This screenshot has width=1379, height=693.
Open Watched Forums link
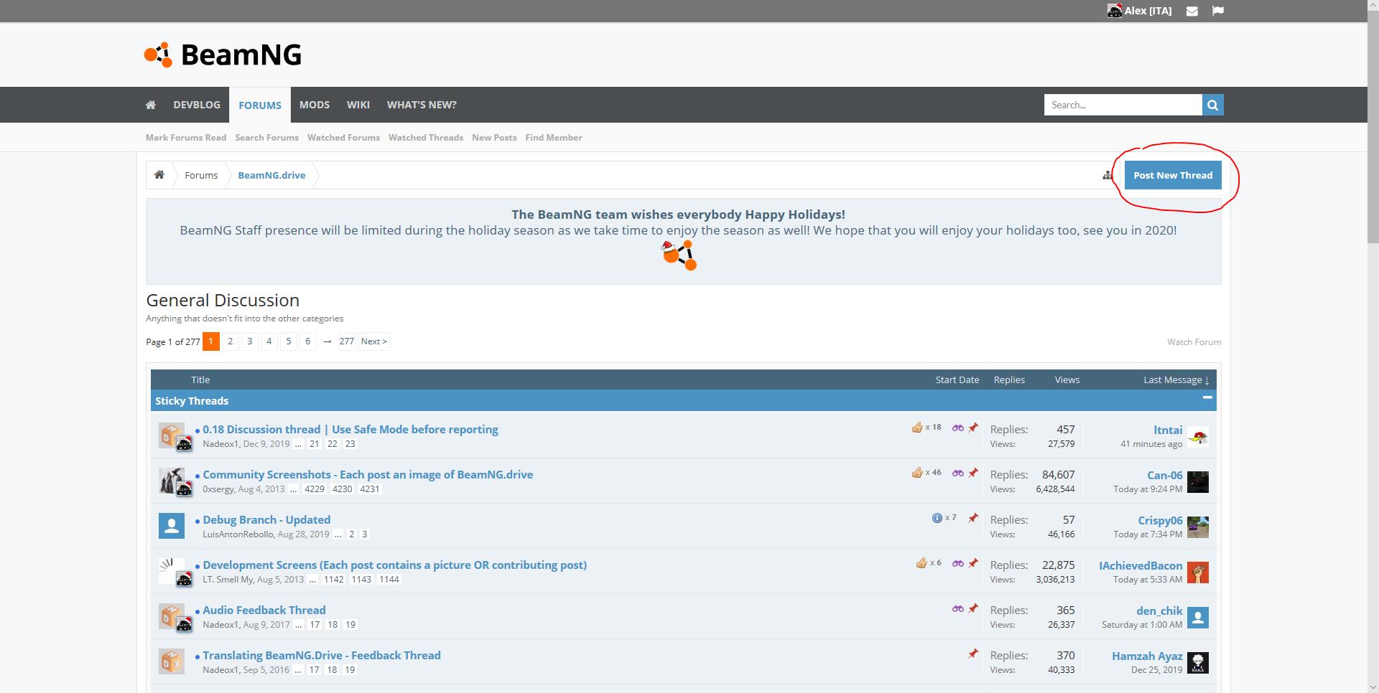pos(343,138)
